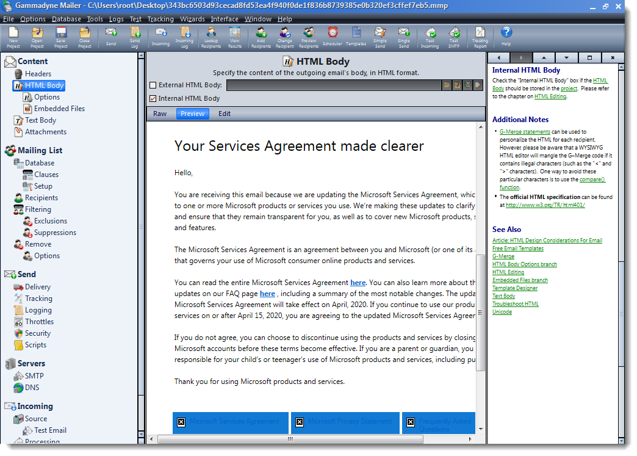
Task: Open Throttles in the Send tree
Action: [x=40, y=322]
